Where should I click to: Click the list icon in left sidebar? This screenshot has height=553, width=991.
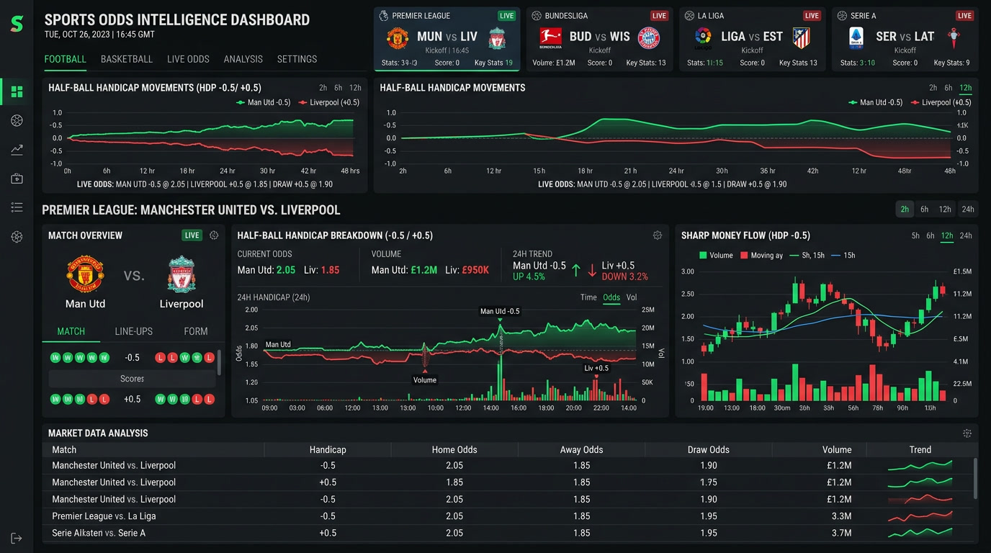[x=17, y=207]
